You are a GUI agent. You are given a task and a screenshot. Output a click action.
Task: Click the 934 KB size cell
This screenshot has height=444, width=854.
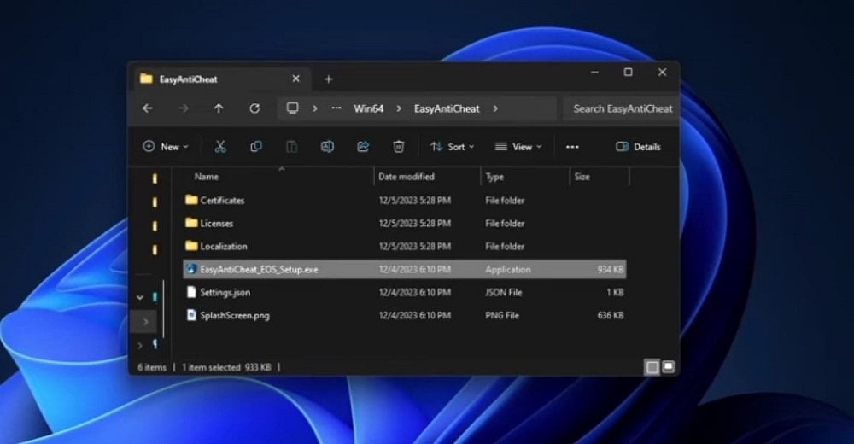pos(610,269)
